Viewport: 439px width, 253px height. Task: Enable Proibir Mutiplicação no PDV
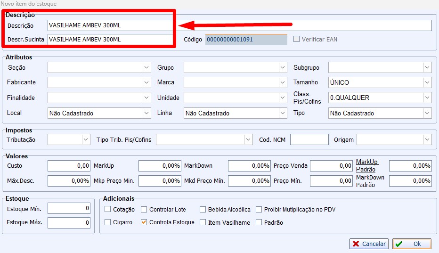point(259,209)
